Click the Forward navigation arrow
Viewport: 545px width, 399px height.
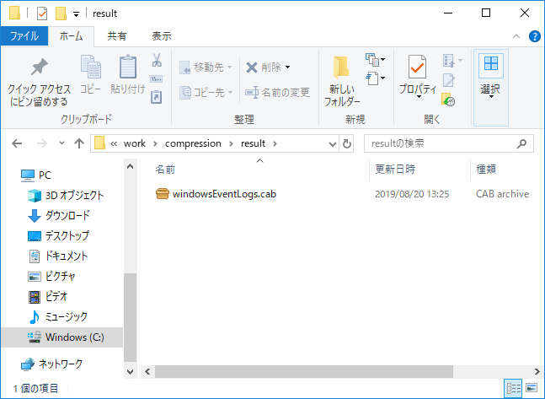click(x=42, y=143)
